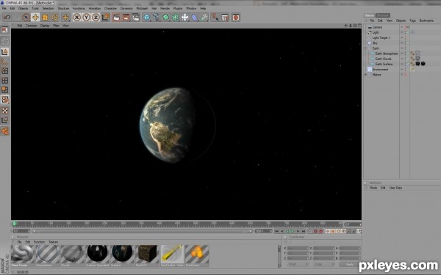Open the HyperNURBS generator flyout
This screenshot has width=441, height=275.
click(165, 18)
